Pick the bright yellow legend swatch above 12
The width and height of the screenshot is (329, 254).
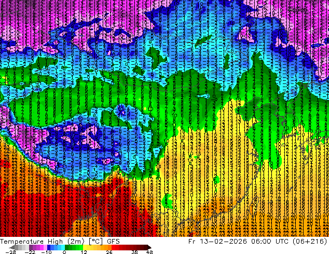[85, 247]
